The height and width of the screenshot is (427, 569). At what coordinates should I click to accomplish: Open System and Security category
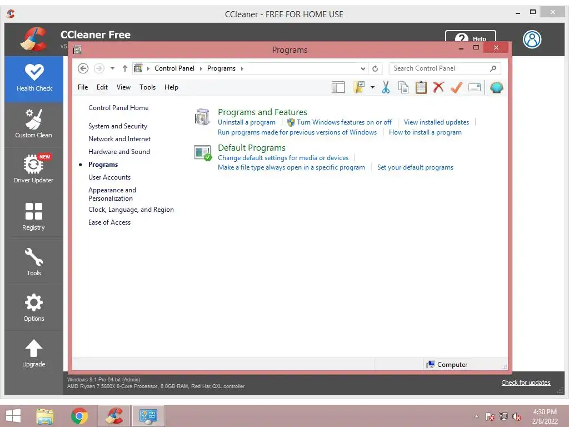[x=118, y=126]
